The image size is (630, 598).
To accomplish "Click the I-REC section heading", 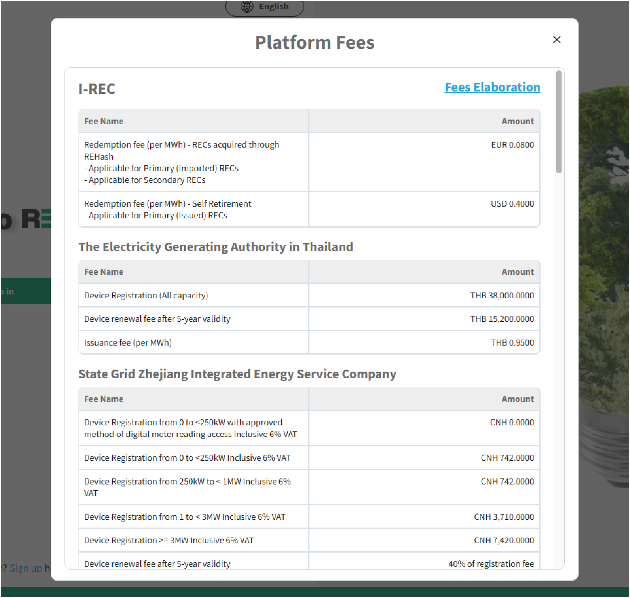I will (x=96, y=89).
